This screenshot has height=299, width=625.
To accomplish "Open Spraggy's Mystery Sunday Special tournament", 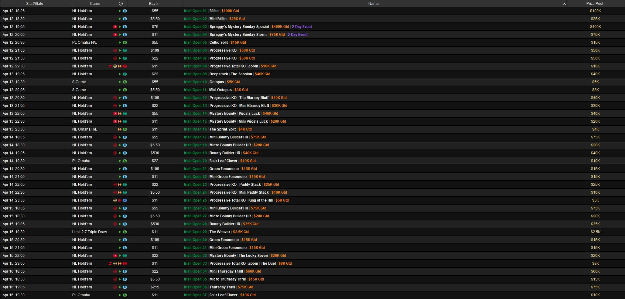I will click(x=239, y=27).
